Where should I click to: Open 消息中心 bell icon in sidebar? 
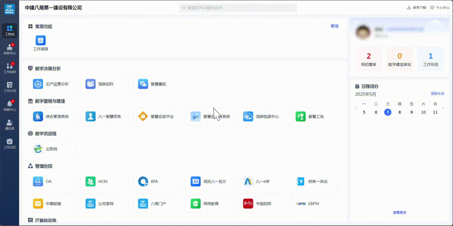[9, 105]
